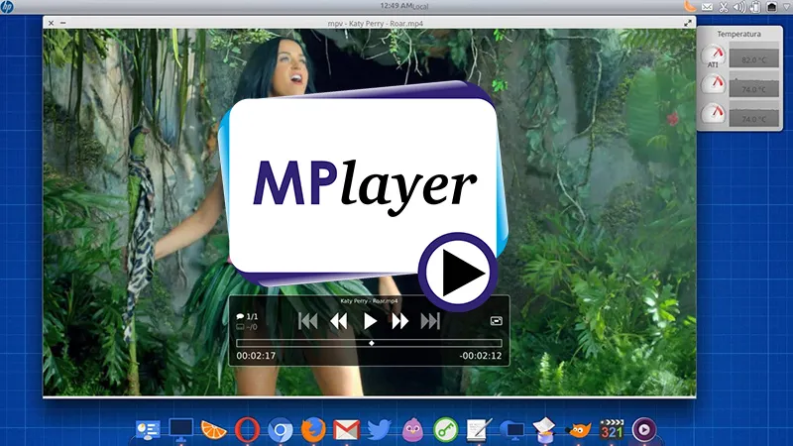Click the mpv window title text
Image resolution: width=793 pixels, height=446 pixels.
click(376, 23)
